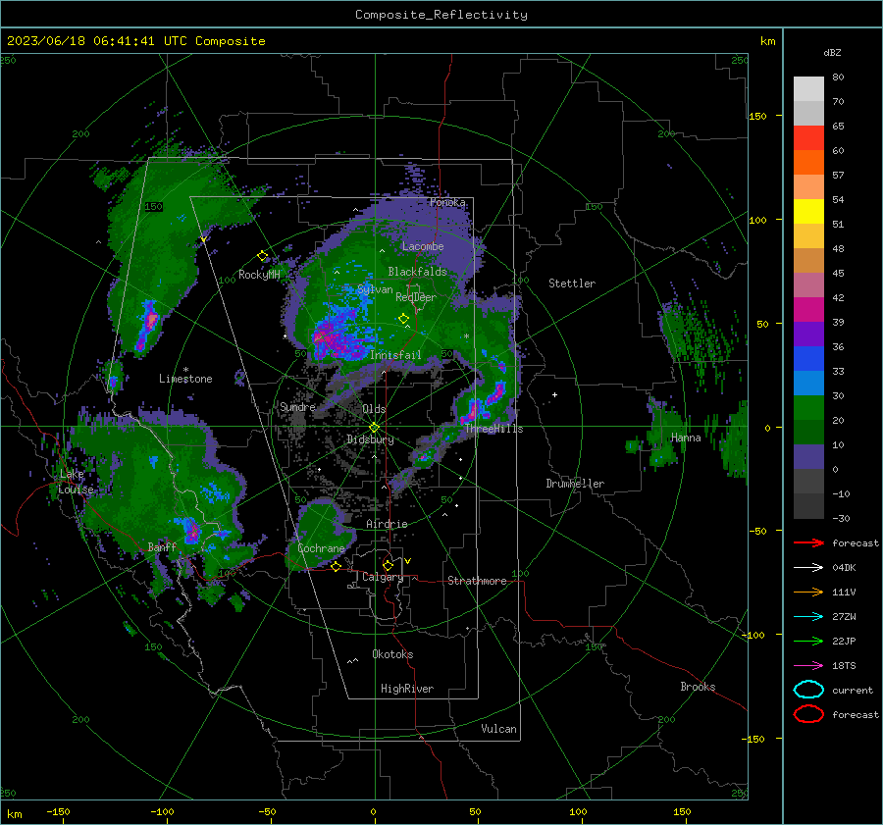Click the Calgary city label

point(383,577)
